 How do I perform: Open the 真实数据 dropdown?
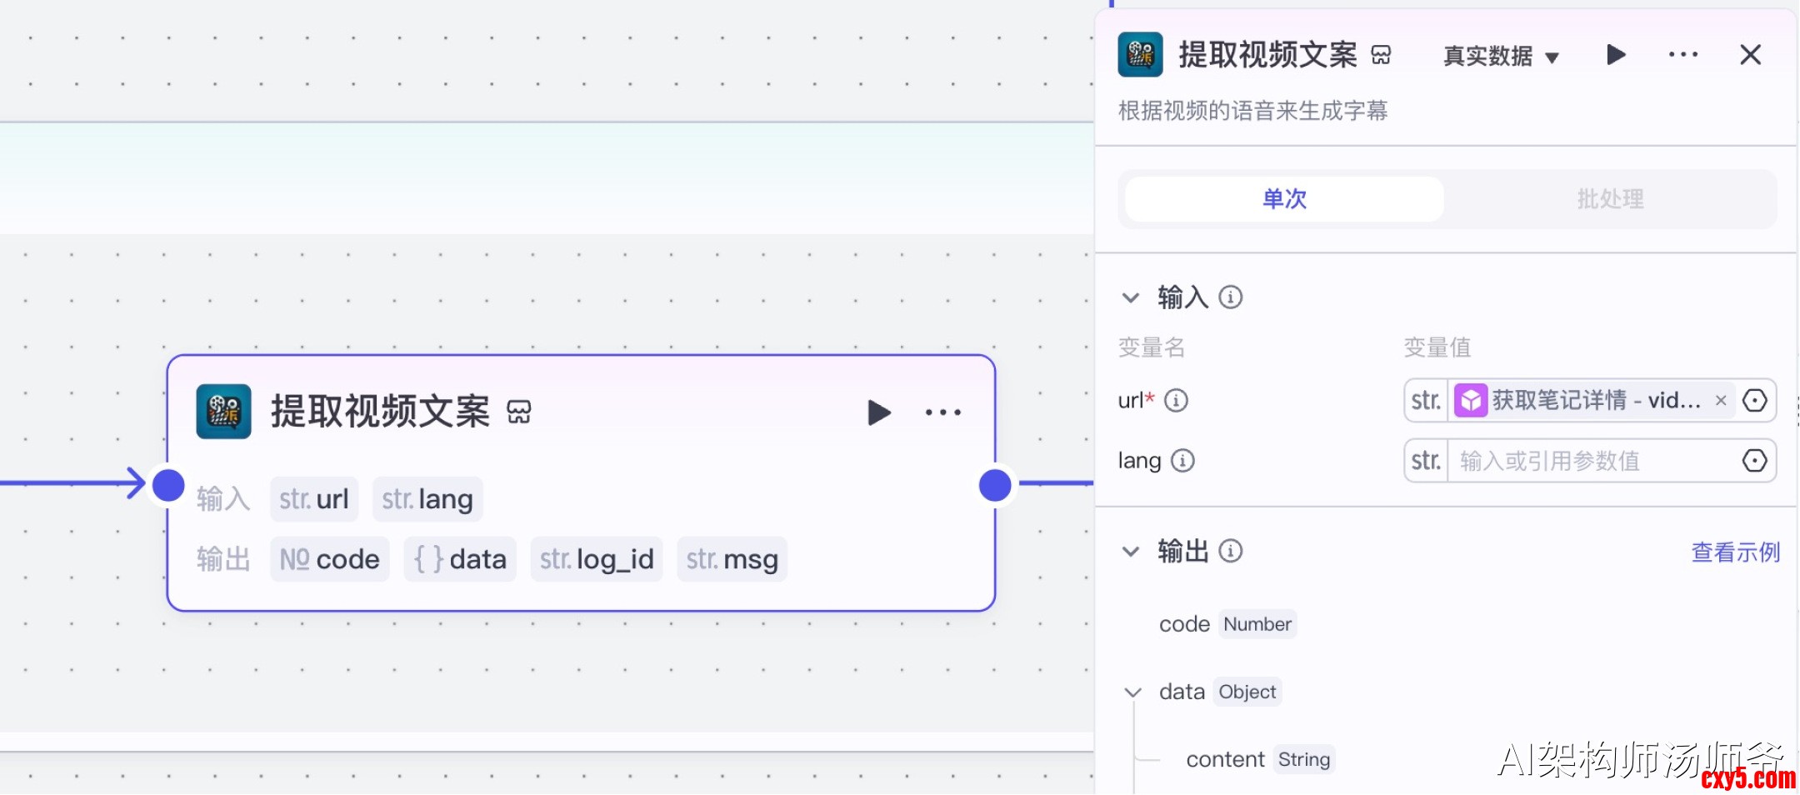coord(1500,56)
